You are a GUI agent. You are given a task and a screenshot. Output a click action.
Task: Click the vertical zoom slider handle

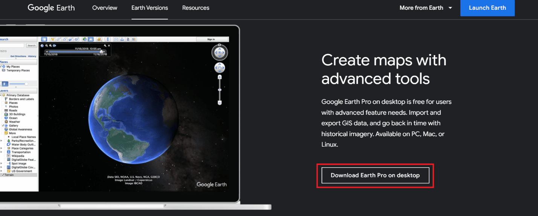220,90
